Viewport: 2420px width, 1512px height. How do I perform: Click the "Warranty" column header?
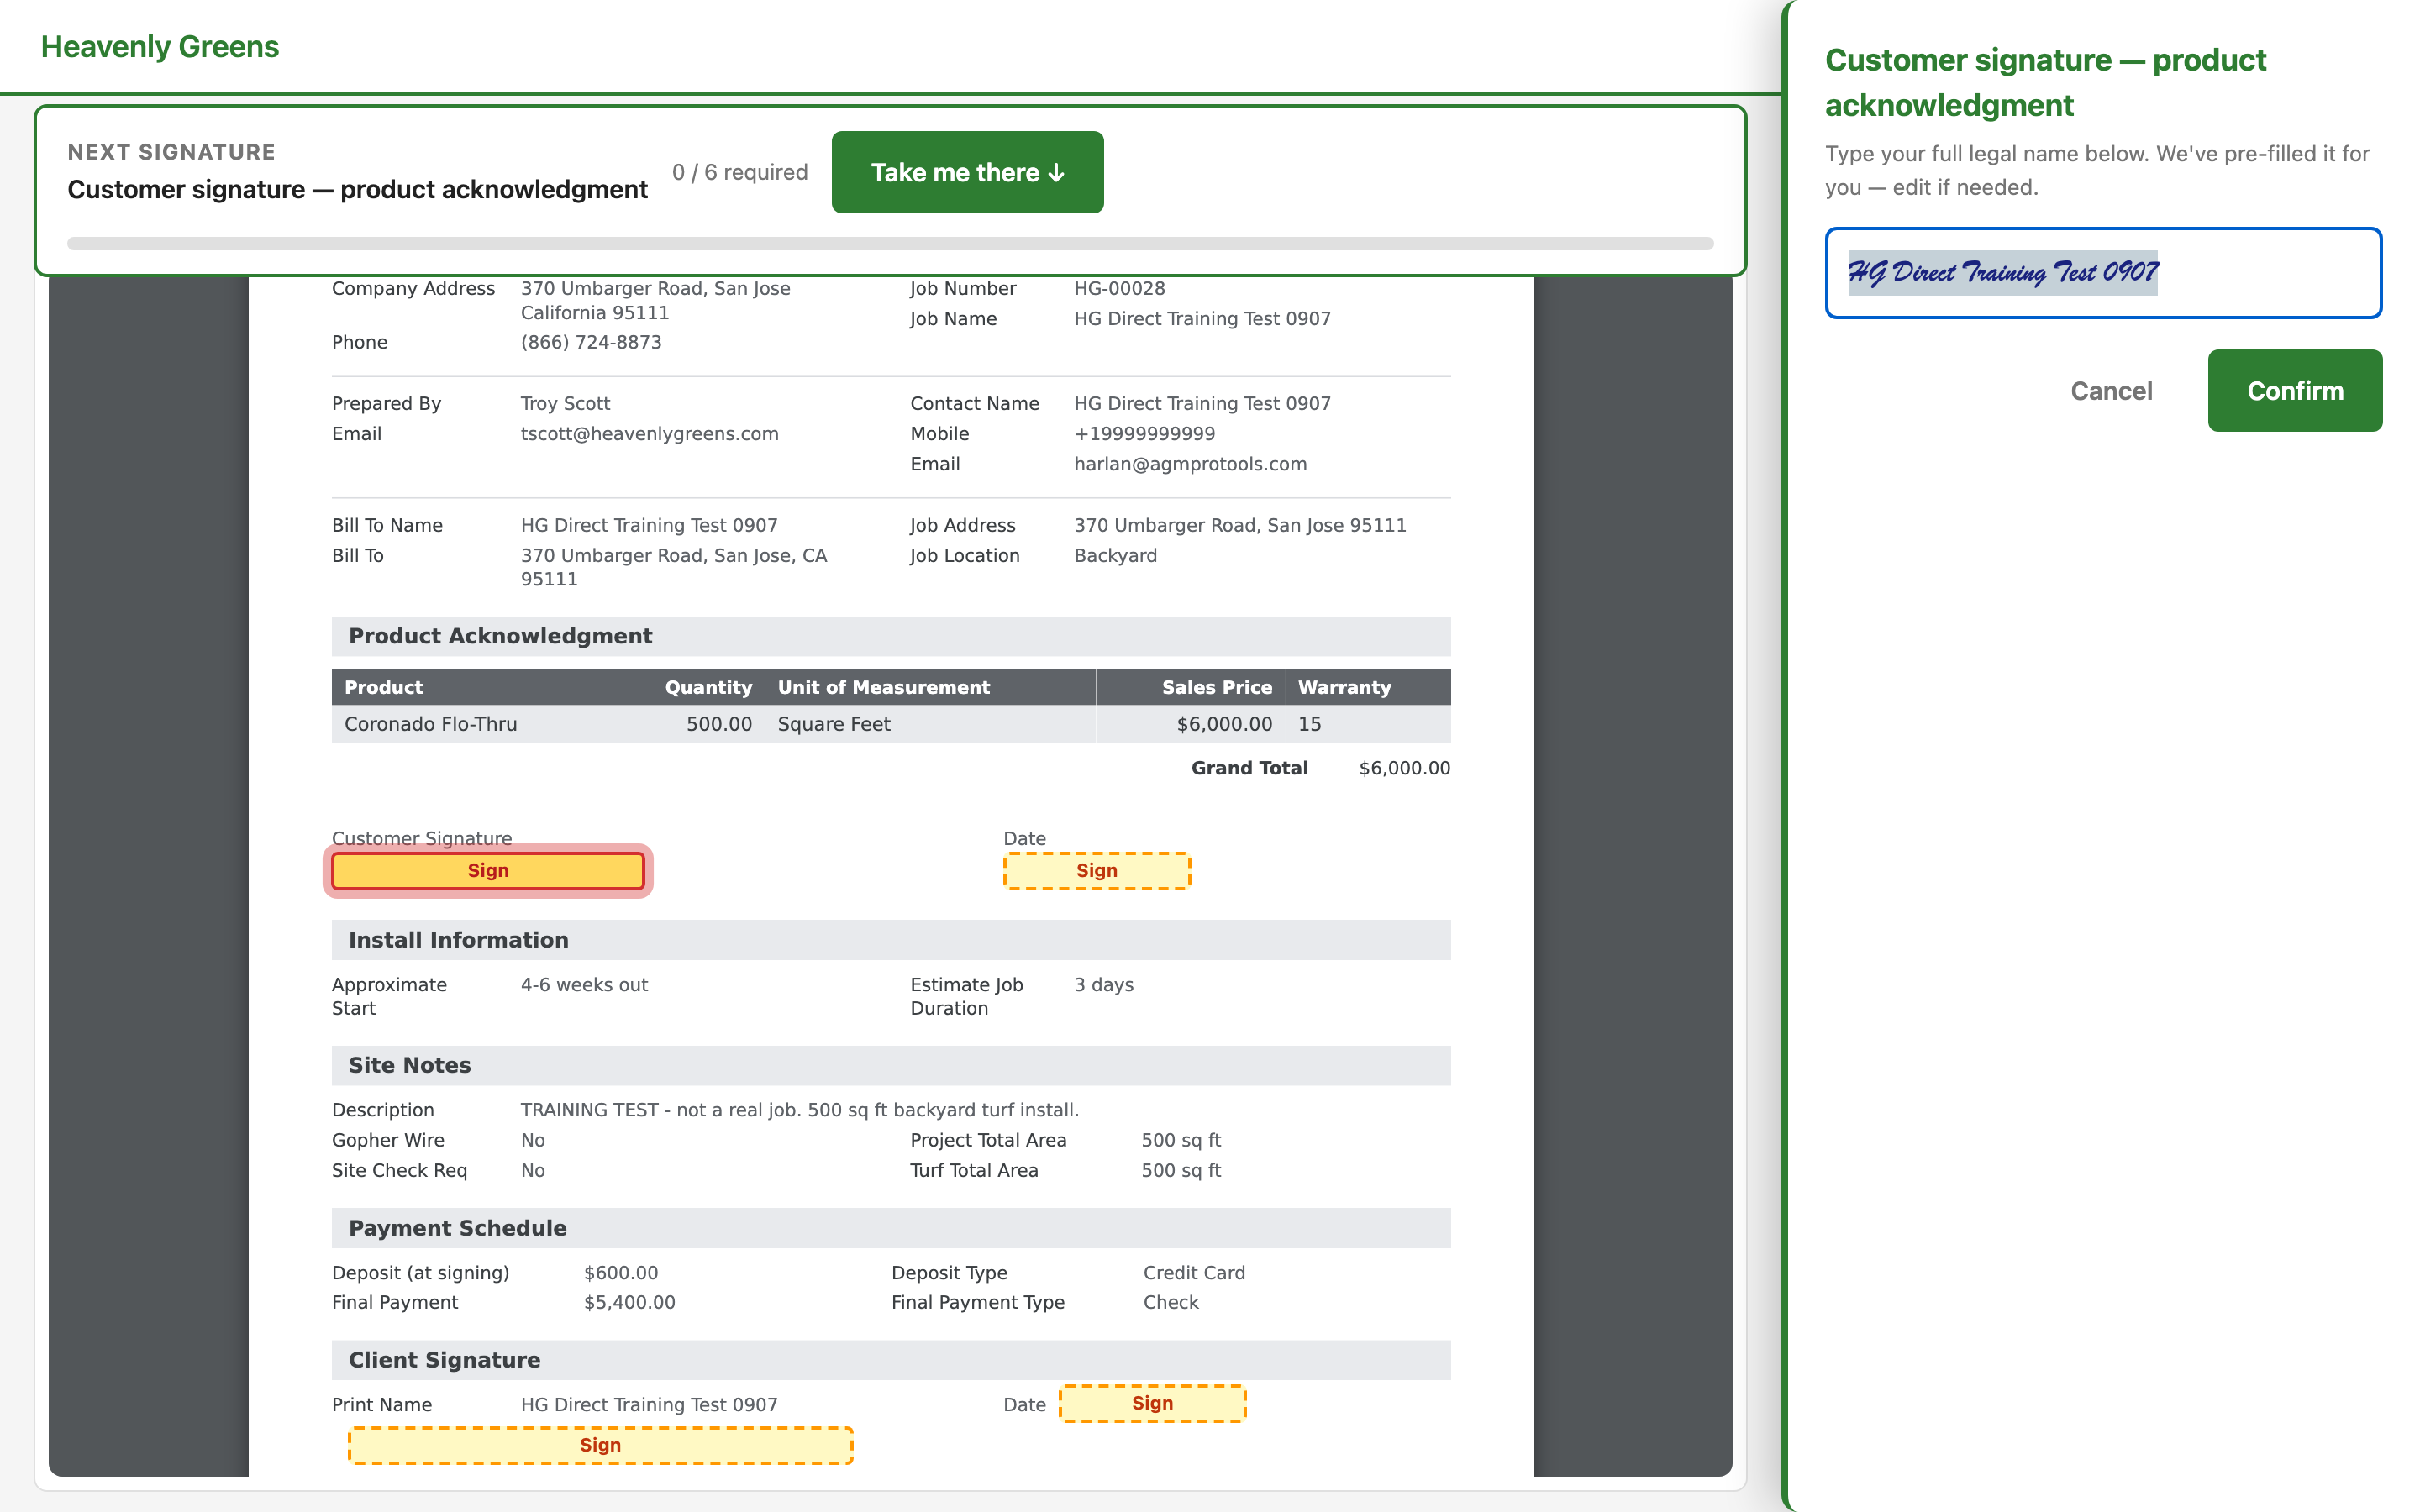(1344, 687)
